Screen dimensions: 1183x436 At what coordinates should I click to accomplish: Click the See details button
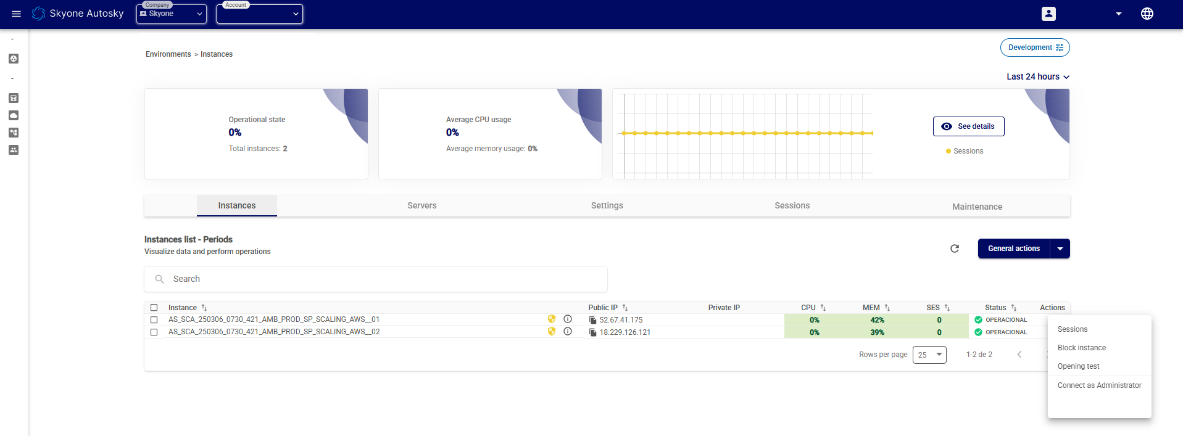tap(968, 126)
